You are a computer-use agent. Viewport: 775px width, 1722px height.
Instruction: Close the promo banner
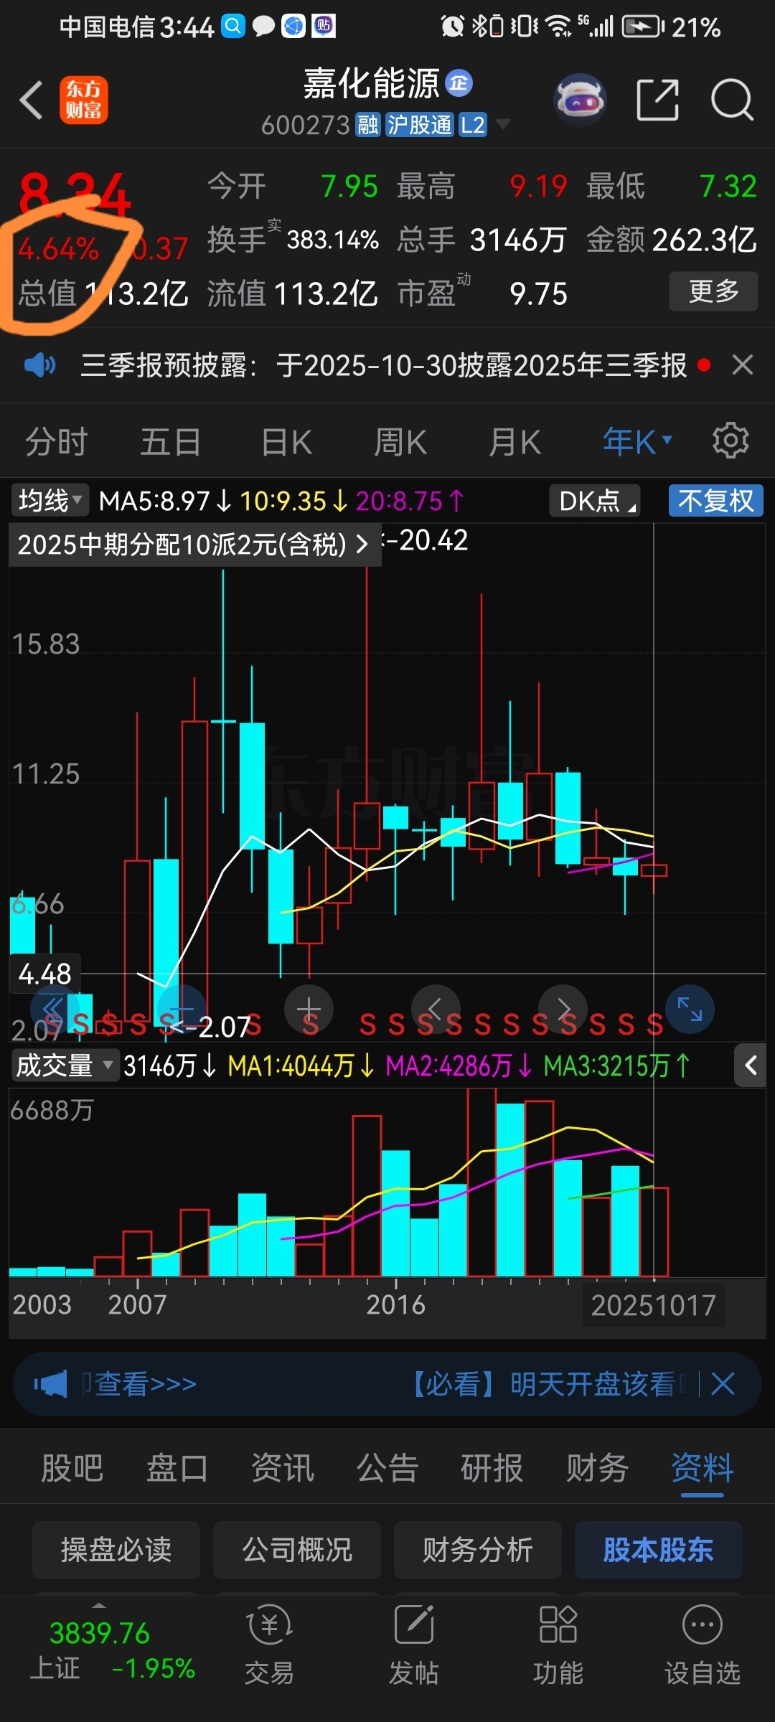click(723, 1383)
